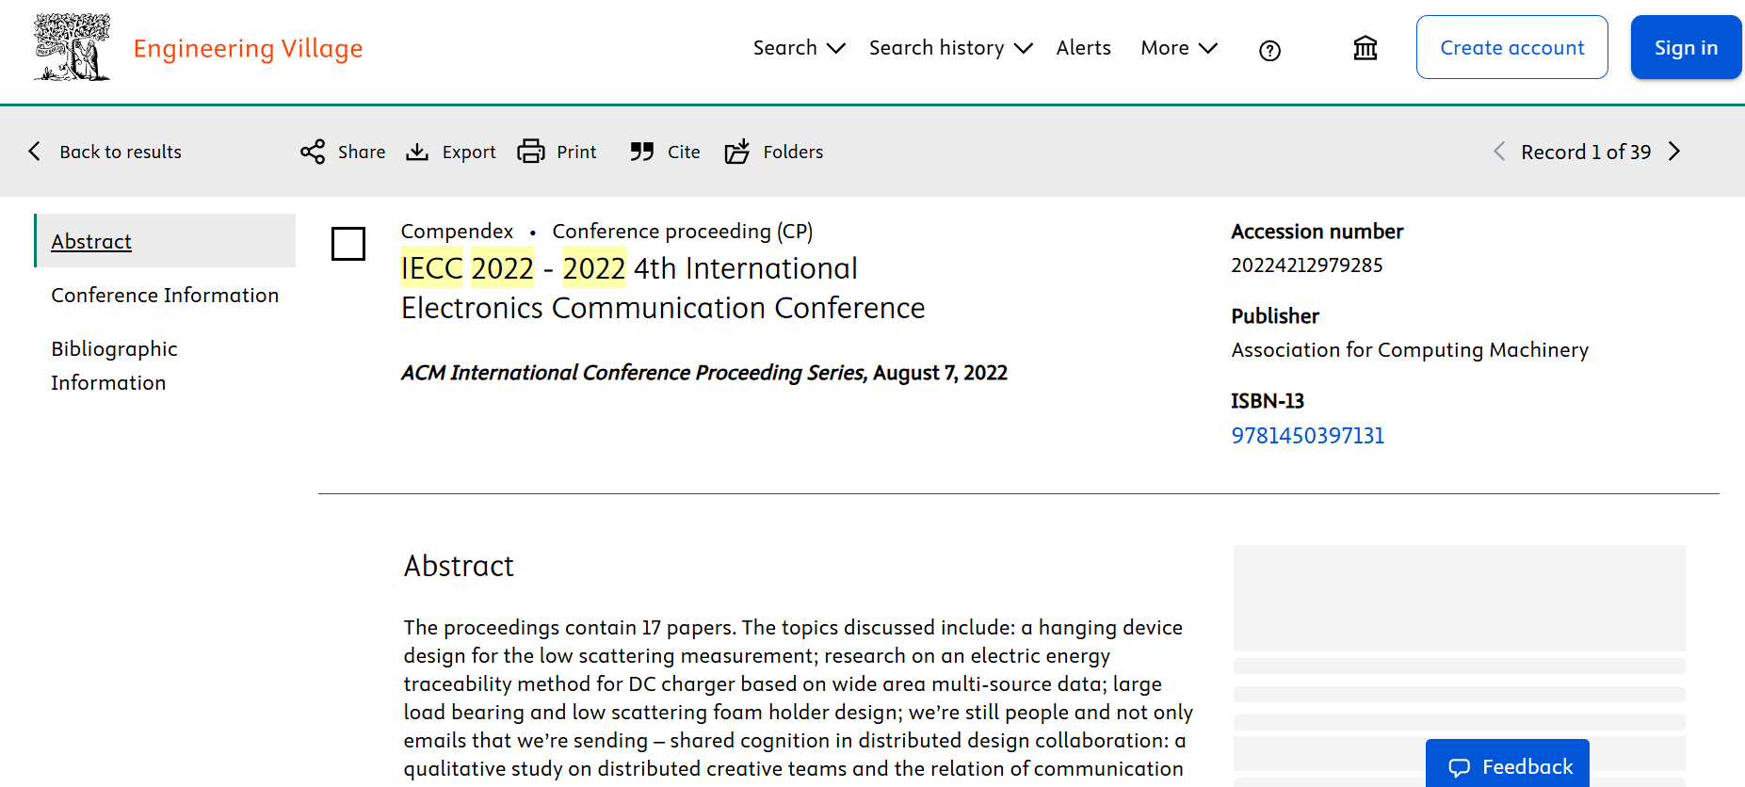Click the Share icon in toolbar
The height and width of the screenshot is (787, 1745).
click(313, 152)
